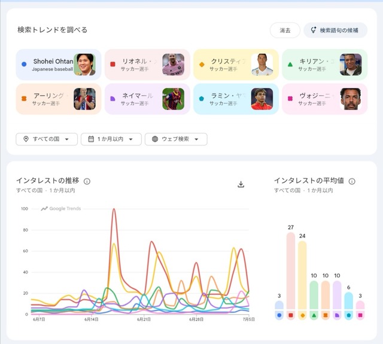383x344 pixels.
Task: Click teal pentagon icon under average bars
Action: (348, 315)
